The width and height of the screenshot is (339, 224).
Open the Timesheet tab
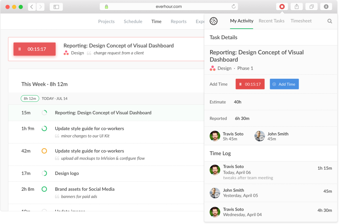click(x=301, y=21)
